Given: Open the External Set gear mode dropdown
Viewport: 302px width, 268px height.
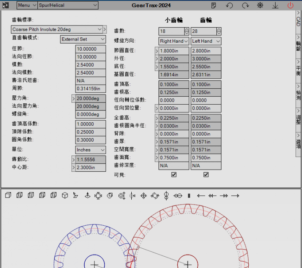Looking at the screenshot, I should pos(83,39).
